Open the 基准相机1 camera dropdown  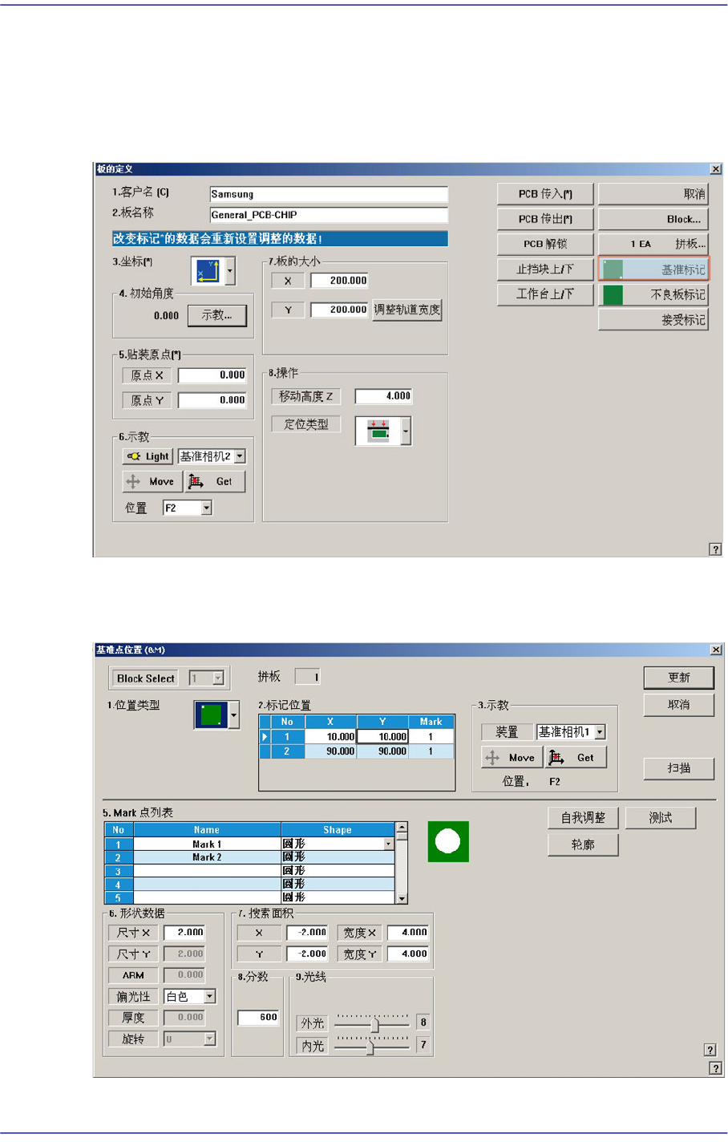coord(600,732)
